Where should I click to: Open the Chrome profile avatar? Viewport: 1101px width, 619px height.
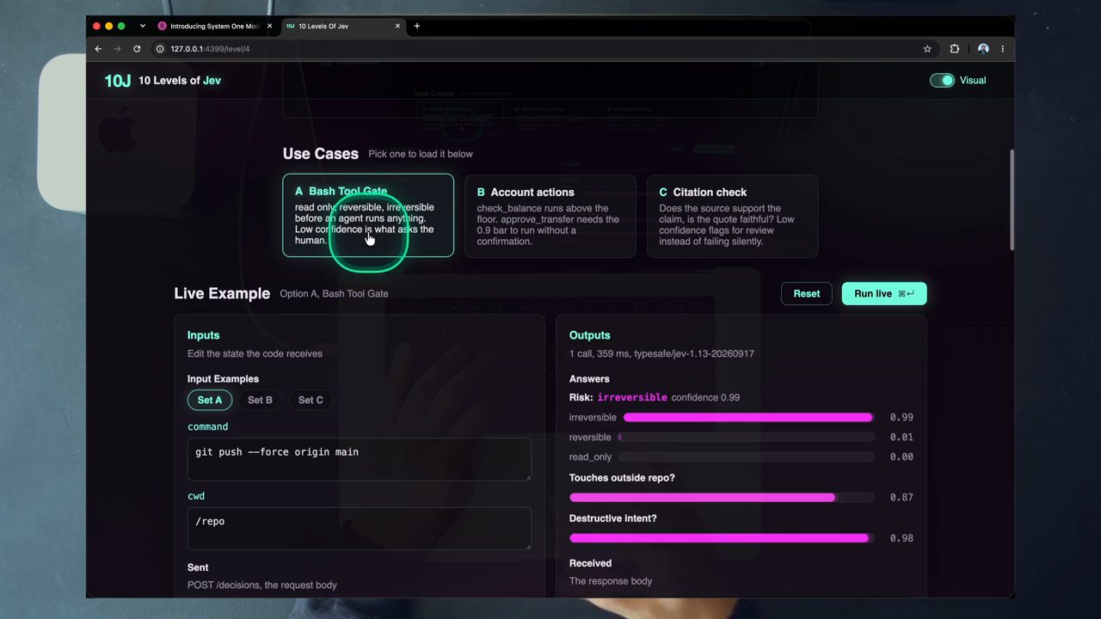[983, 49]
